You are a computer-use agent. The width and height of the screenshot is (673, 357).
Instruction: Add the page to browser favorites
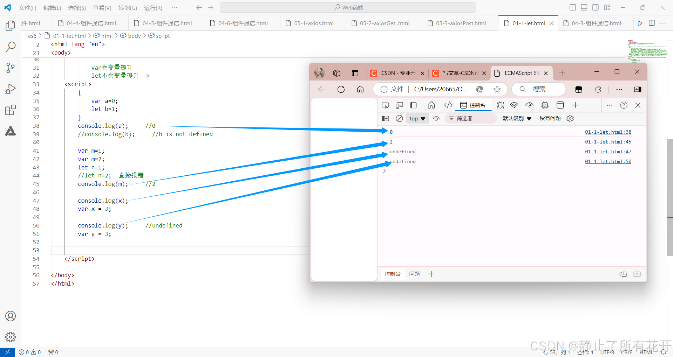point(497,89)
